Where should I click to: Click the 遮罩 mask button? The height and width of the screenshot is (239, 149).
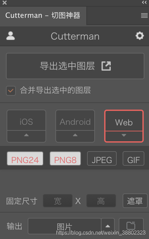point(135,201)
